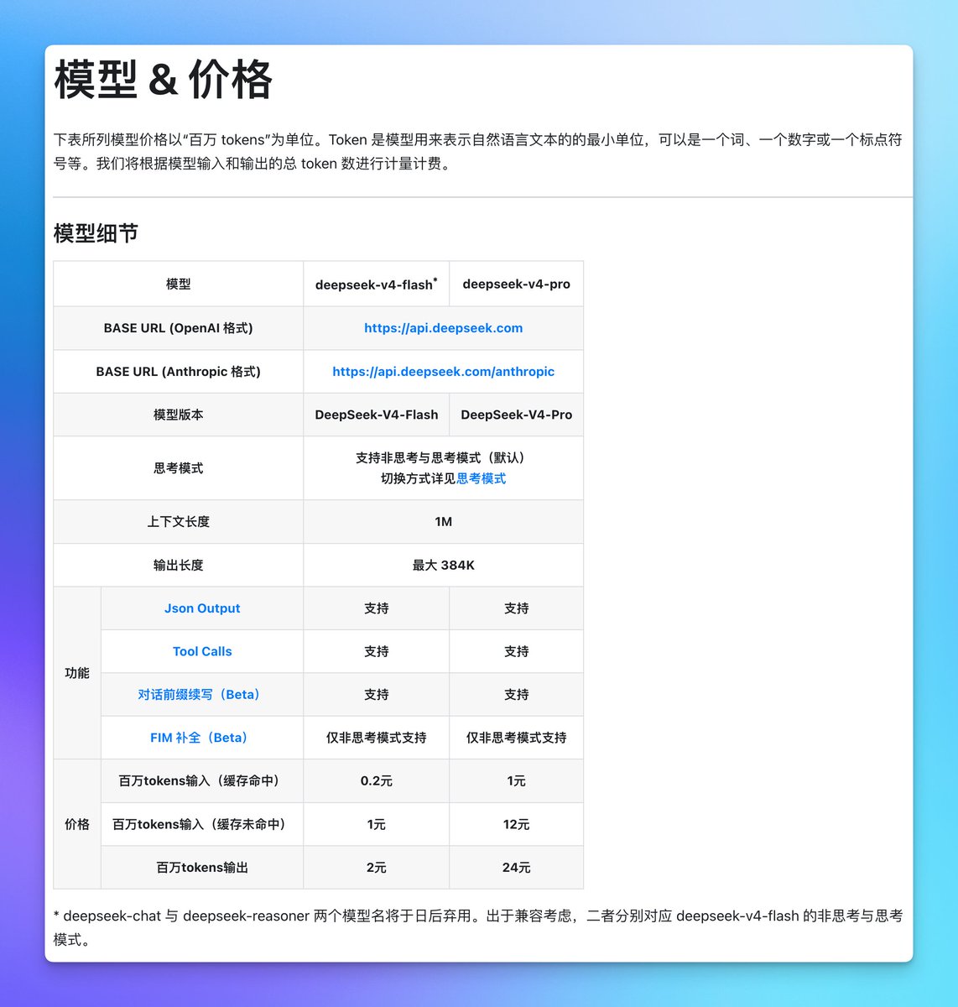
Task: Click 支持 for Tool Calls under flash
Action: click(377, 651)
